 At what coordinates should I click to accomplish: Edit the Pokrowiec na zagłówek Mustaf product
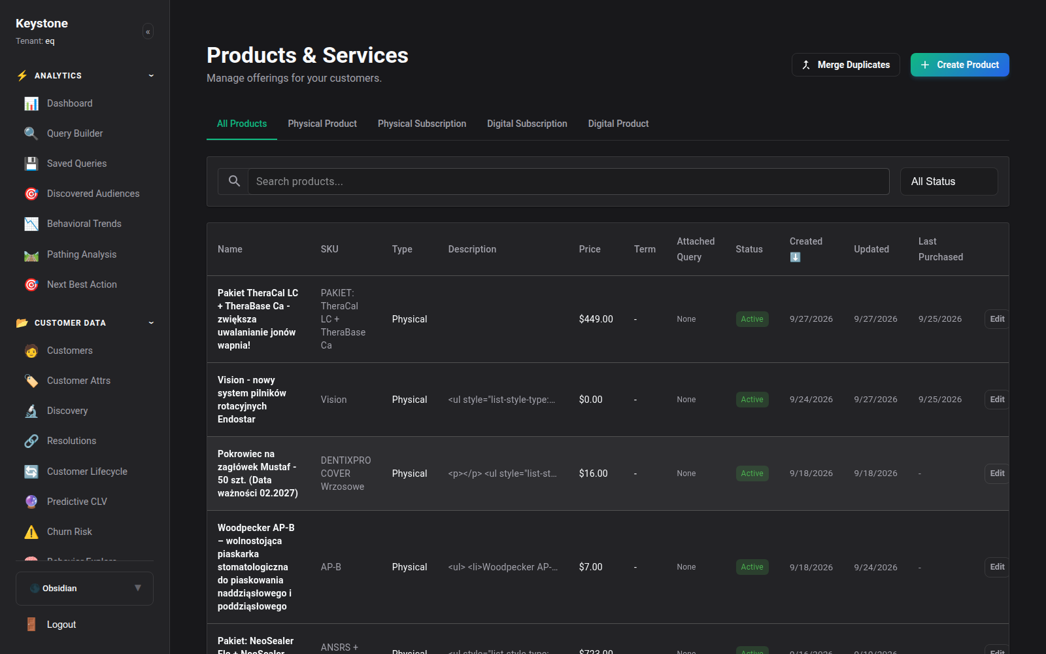pos(997,473)
